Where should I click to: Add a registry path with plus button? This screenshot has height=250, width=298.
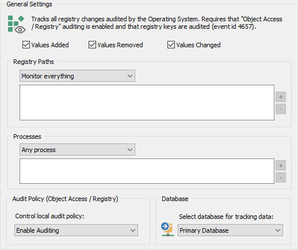pos(281,97)
